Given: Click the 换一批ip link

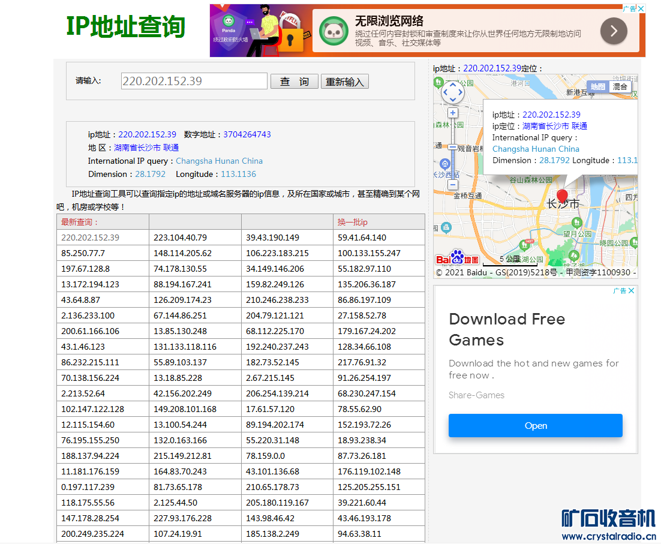Looking at the screenshot, I should tap(353, 222).
